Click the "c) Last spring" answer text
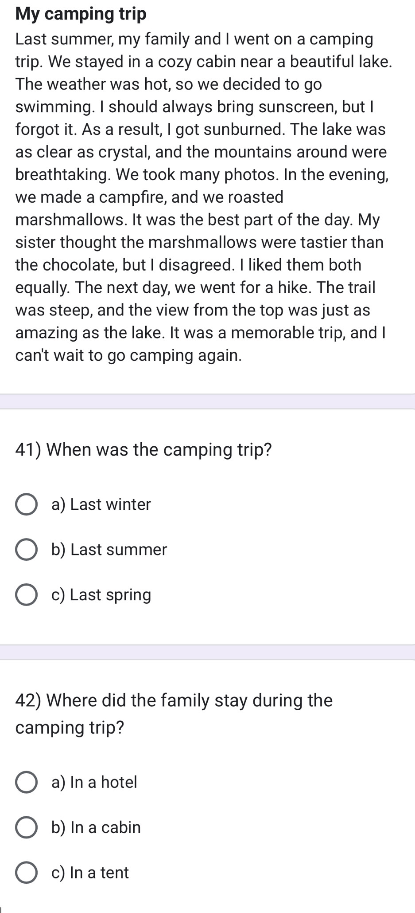Screen dimensions: 415x913 tap(101, 595)
